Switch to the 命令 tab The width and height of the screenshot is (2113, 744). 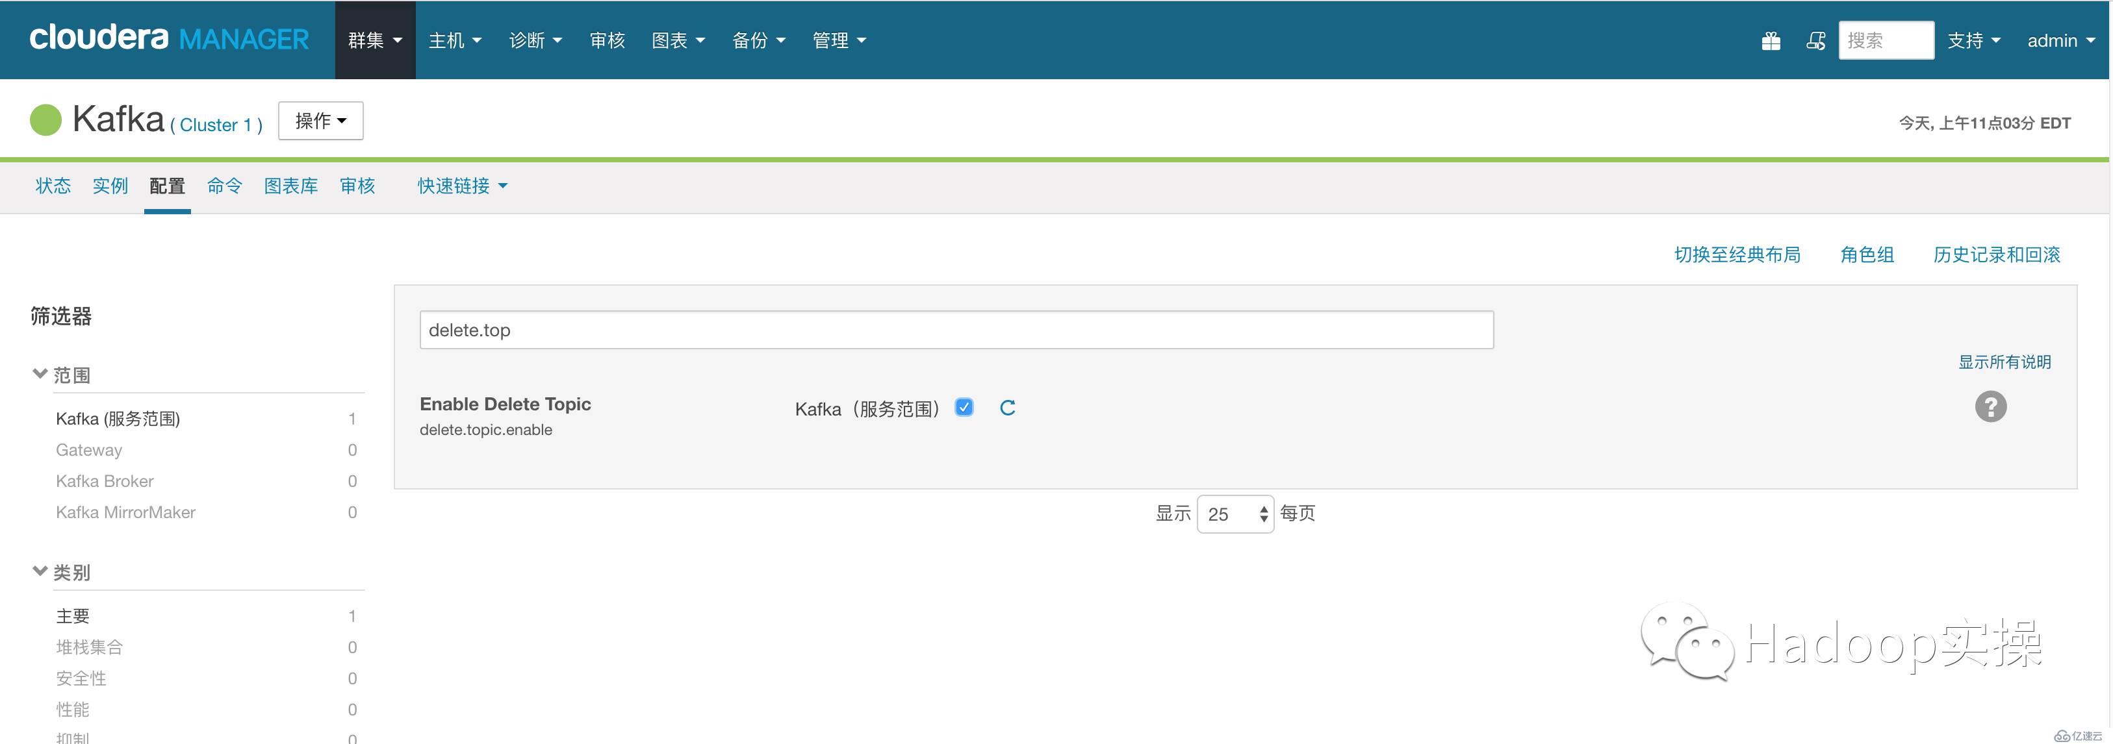[x=225, y=186]
